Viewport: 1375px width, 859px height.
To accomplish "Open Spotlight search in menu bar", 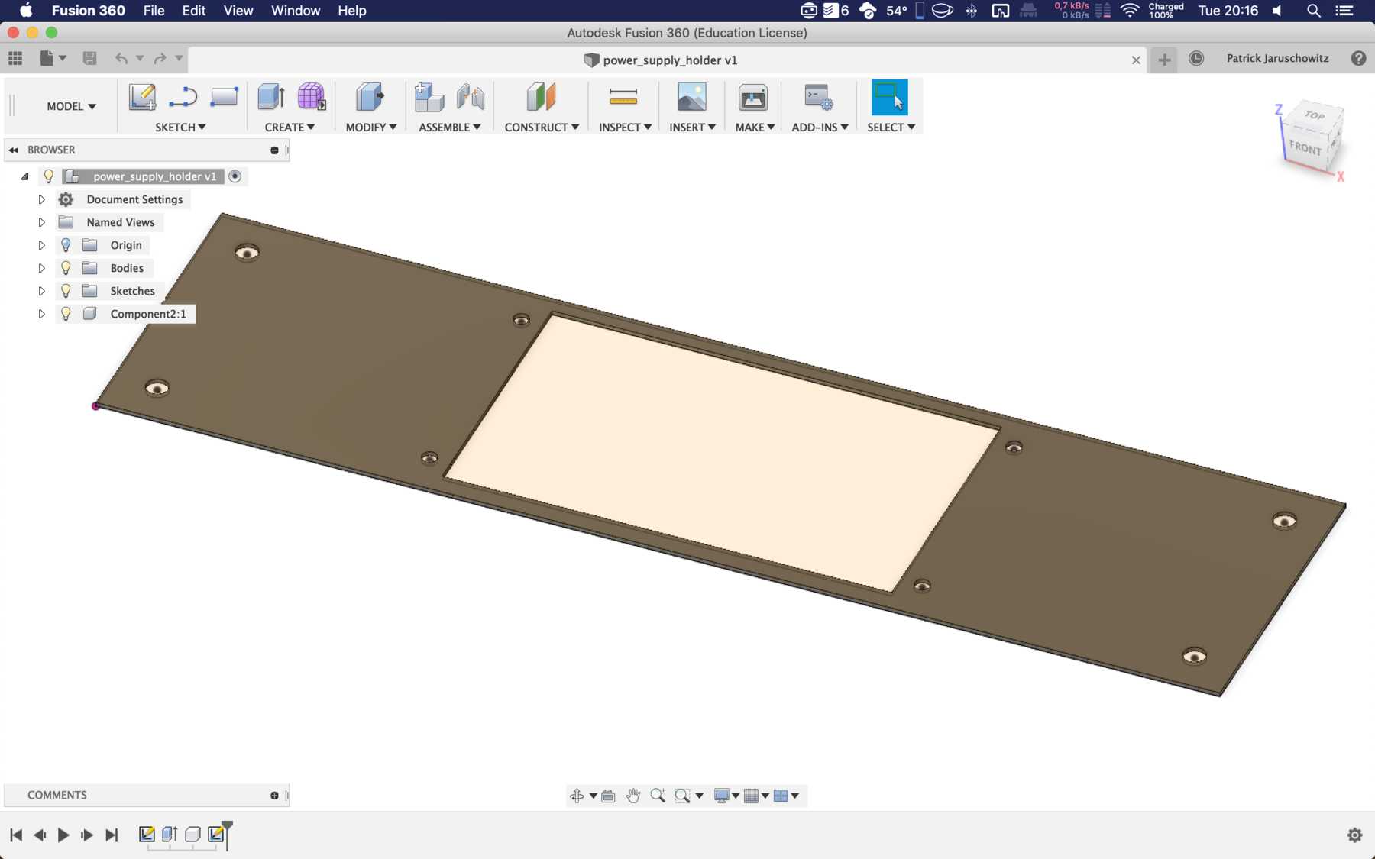I will tap(1314, 11).
